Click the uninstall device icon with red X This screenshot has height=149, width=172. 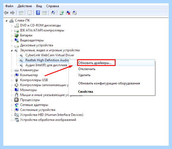pyautogui.click(x=68, y=13)
